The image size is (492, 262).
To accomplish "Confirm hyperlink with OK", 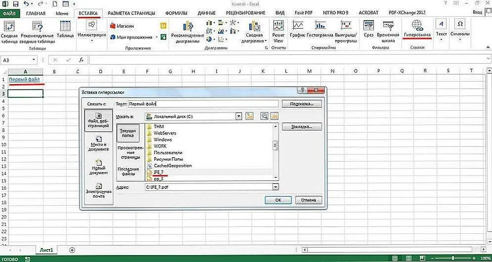I will [278, 200].
